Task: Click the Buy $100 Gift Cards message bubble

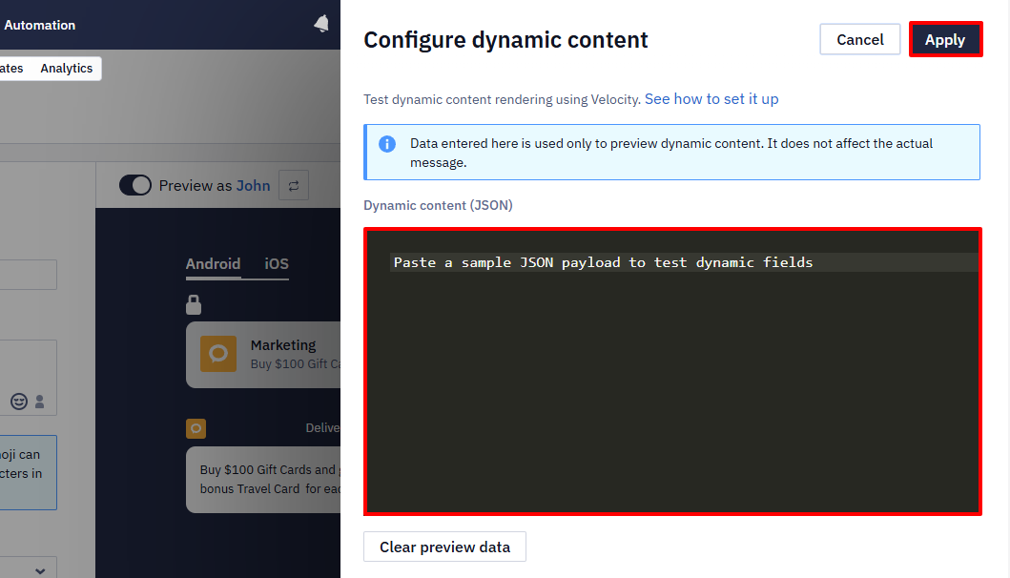Action: tap(263, 480)
